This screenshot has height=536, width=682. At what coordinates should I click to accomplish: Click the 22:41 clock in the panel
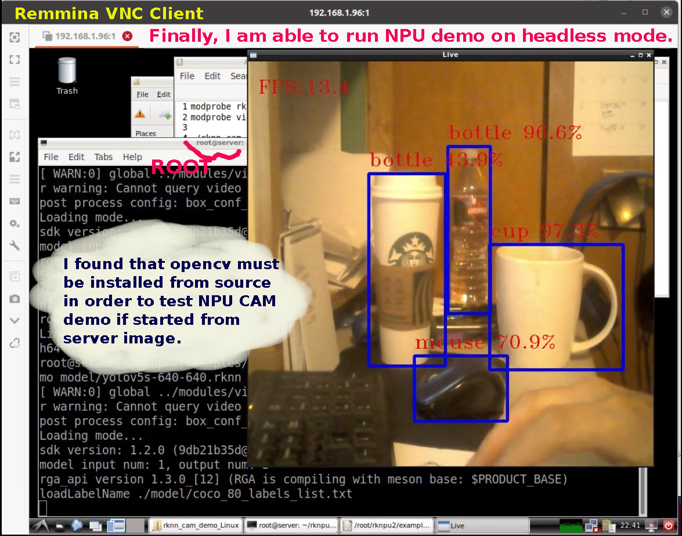pos(630,526)
